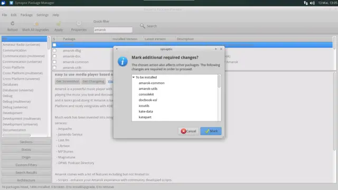
Task: Sort by the Latest Version column header
Action: (x=159, y=39)
